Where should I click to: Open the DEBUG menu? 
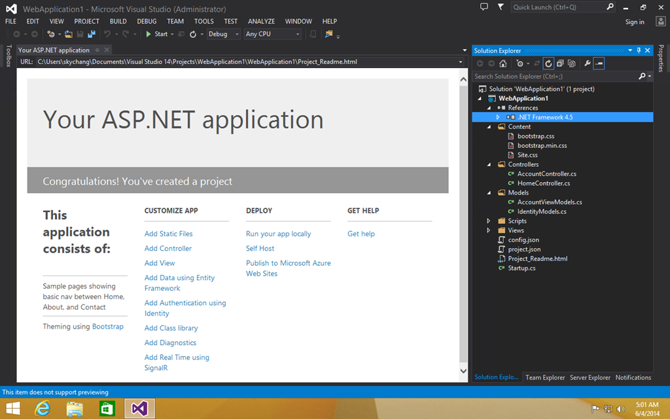[x=147, y=22]
